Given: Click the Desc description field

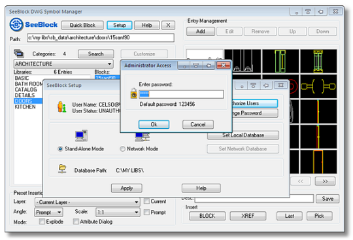Looking at the screenshot, I should [x=254, y=199].
